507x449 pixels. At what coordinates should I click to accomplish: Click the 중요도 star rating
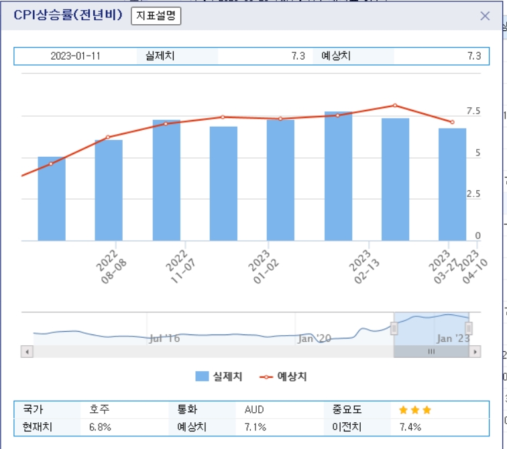coord(415,410)
